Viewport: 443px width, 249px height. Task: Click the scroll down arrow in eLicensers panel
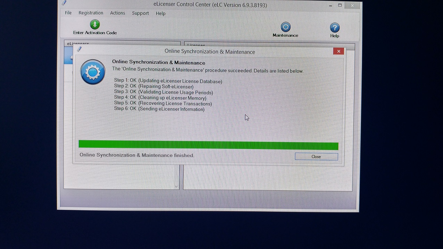coord(176,187)
